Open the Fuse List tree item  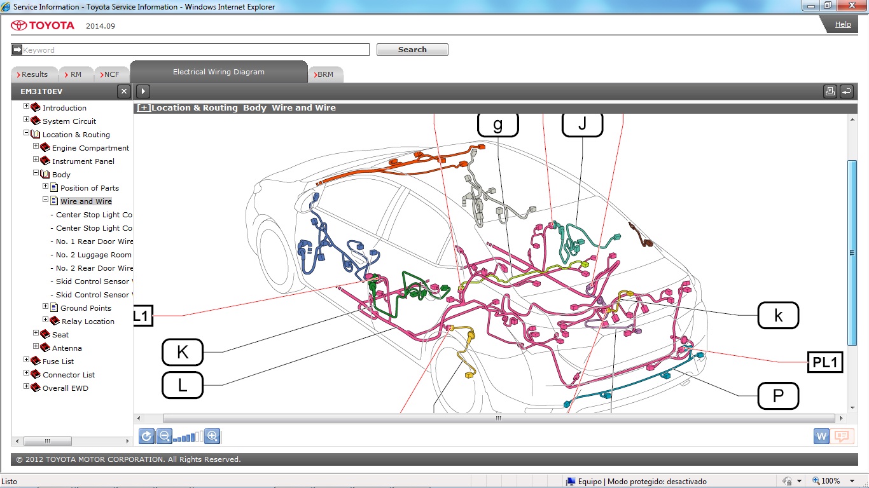point(59,362)
